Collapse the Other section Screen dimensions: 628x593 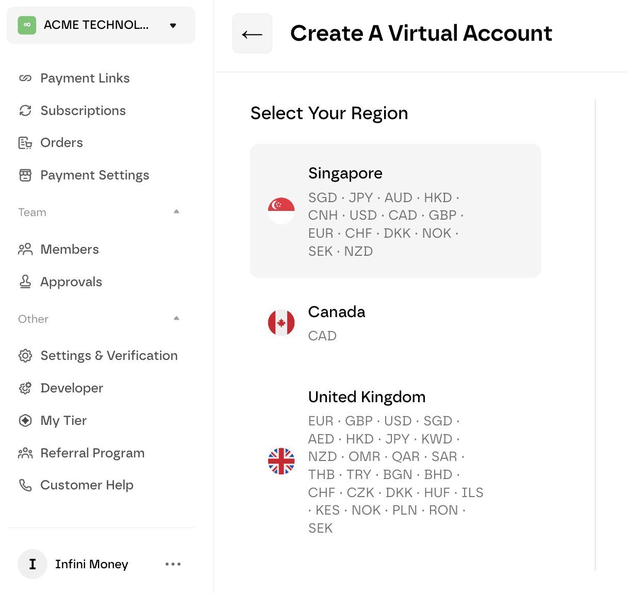[x=176, y=318]
